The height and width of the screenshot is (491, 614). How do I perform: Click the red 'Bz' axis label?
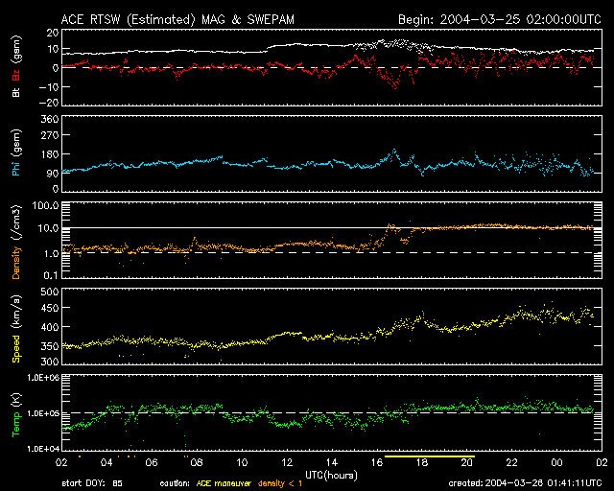[x=16, y=75]
